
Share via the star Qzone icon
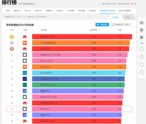[142, 72]
